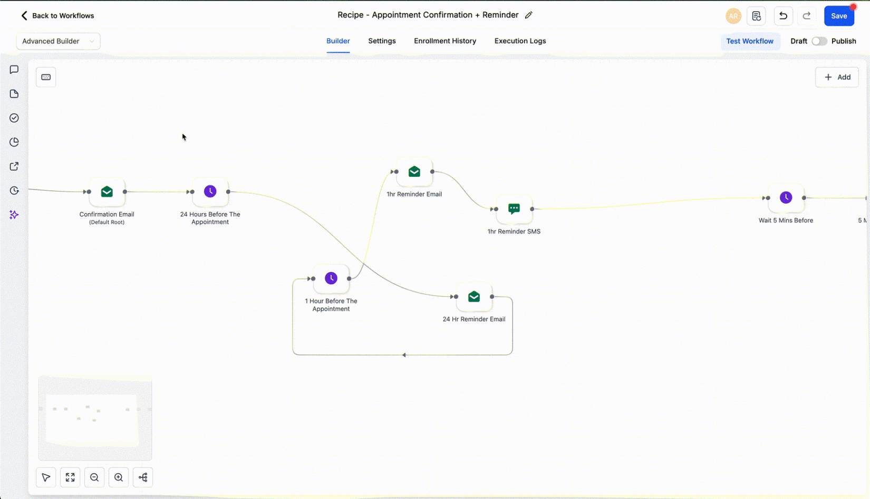
Task: Switch to the Execution Logs tab
Action: [x=520, y=41]
